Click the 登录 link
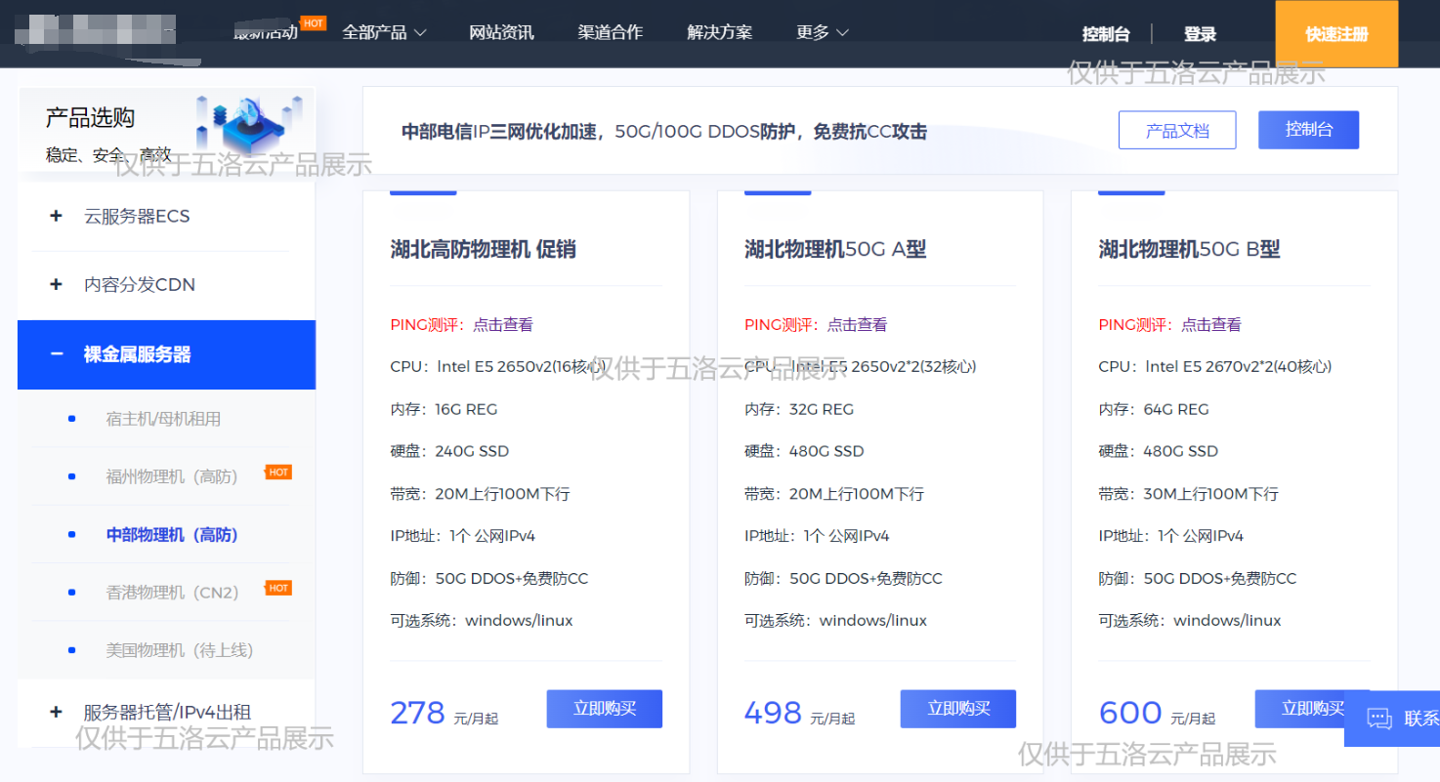 [1200, 33]
